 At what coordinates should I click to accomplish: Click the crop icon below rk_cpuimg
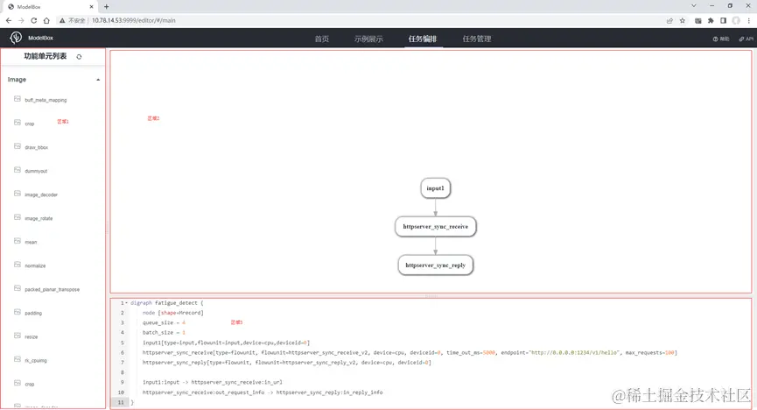[18, 384]
